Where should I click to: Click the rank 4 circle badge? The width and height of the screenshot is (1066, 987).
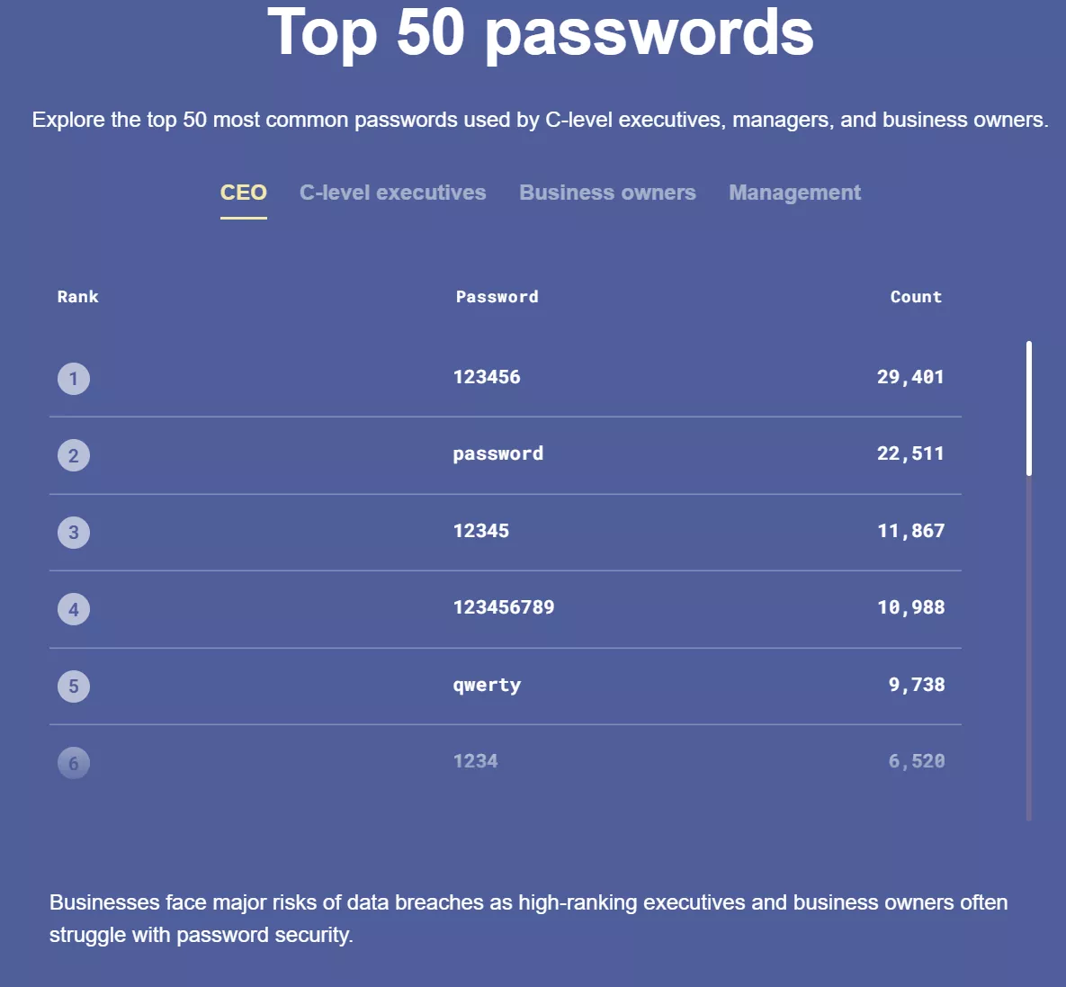tap(74, 609)
